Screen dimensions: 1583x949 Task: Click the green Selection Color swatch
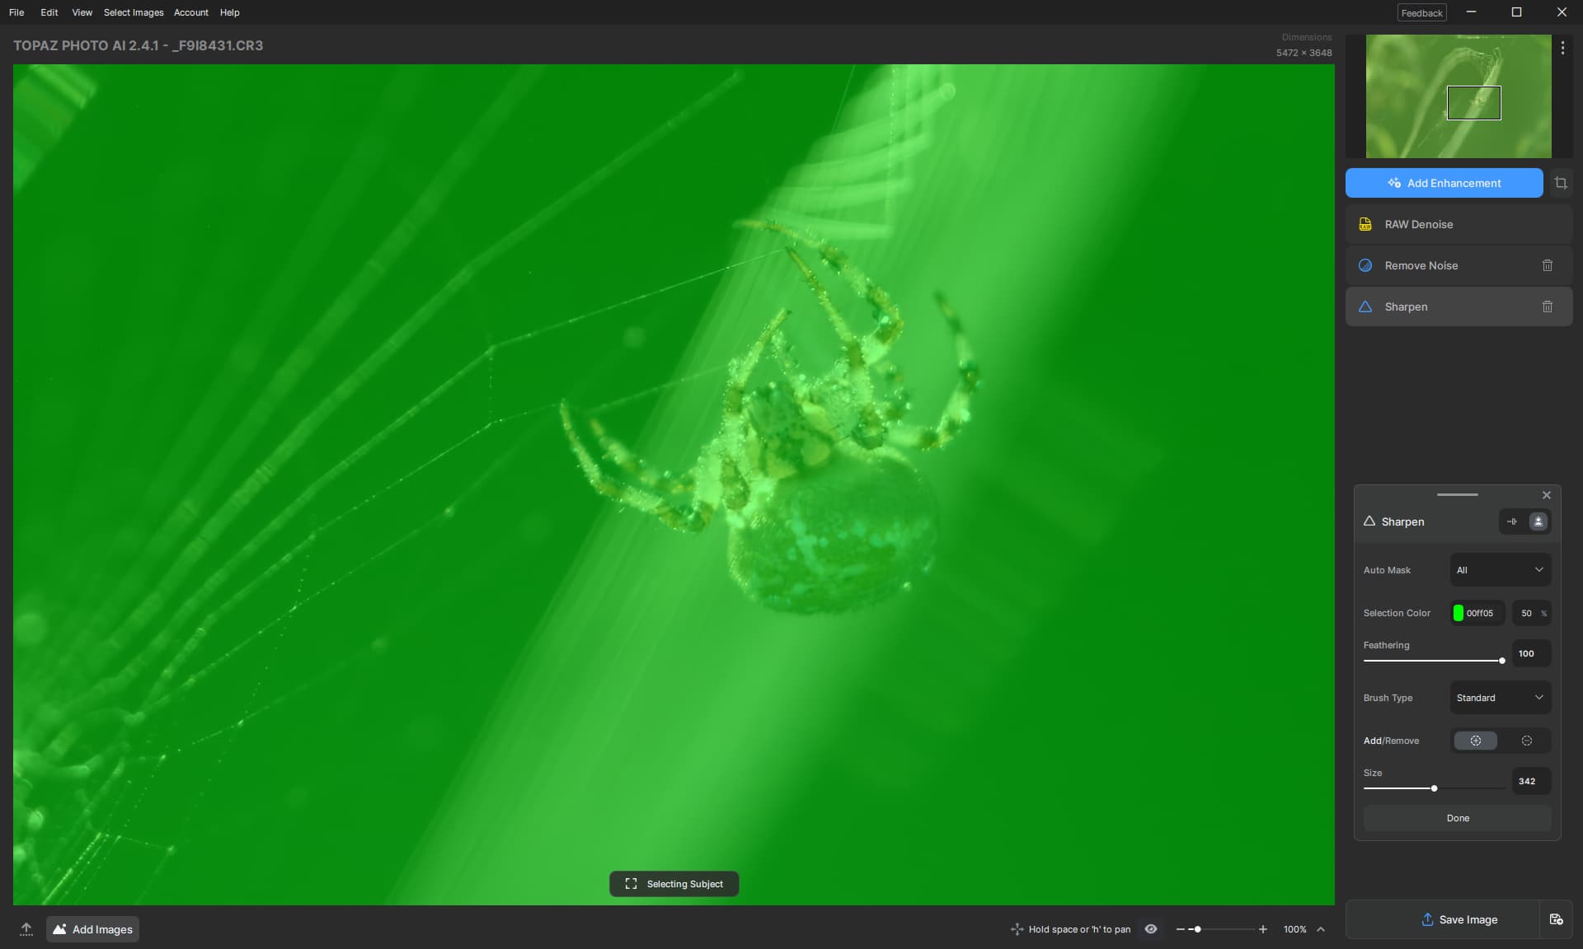[1458, 613]
